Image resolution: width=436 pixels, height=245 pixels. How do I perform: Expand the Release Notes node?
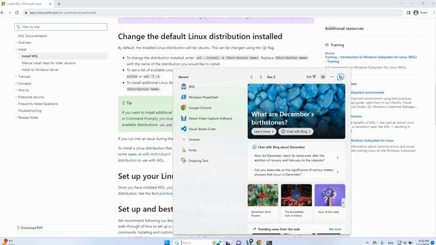pos(16,118)
